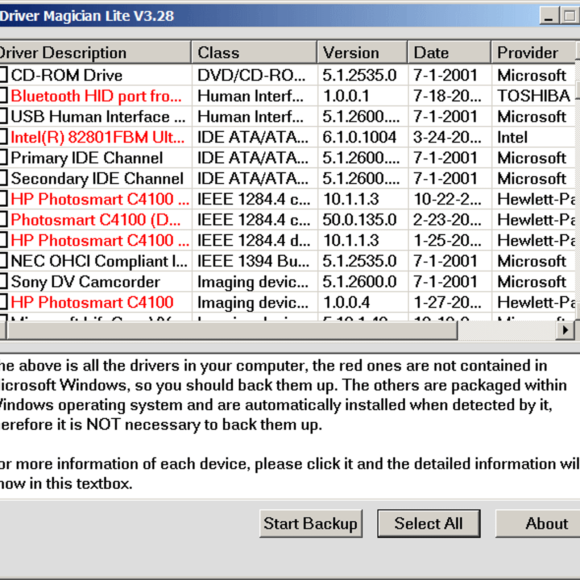Select the Secondary IDE Channel row
Screen dimensions: 580x580
click(97, 178)
